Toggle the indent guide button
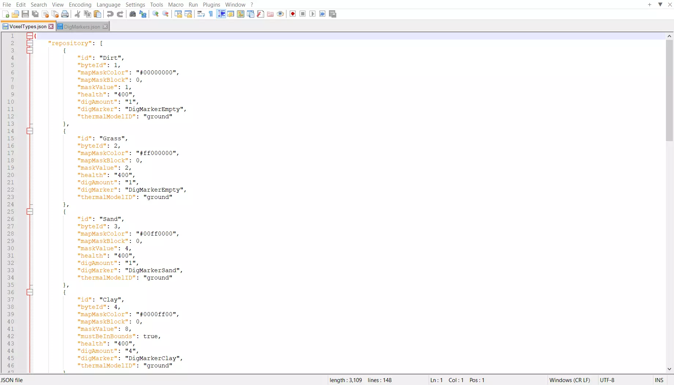The height and width of the screenshot is (385, 674). click(x=221, y=14)
